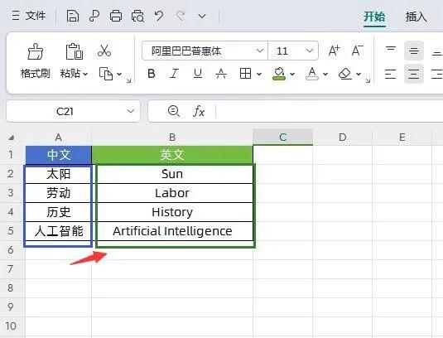Expand the Clear eraser dropdown arrow
This screenshot has width=443, height=338.
coord(359,74)
